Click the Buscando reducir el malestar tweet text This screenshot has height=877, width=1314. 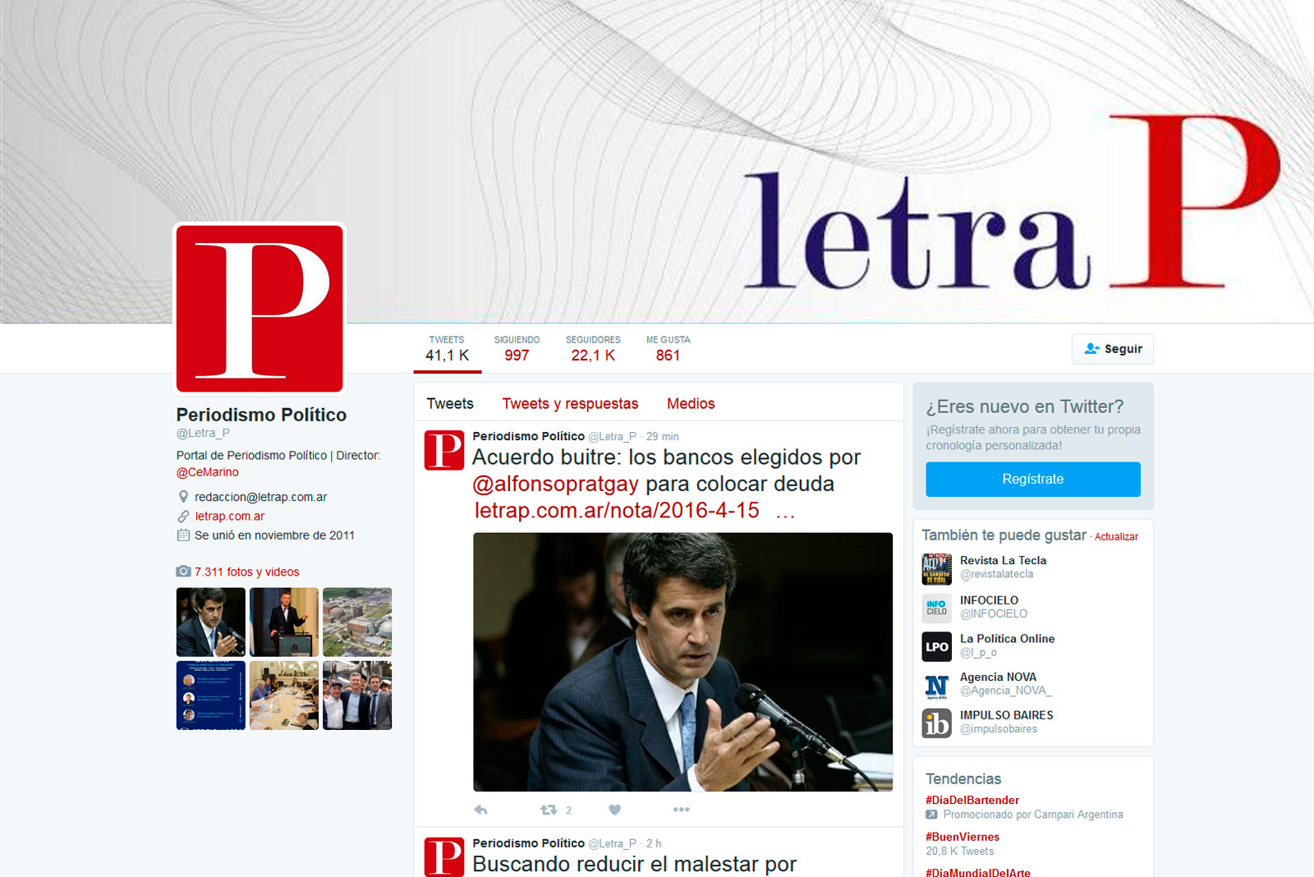coord(634,864)
